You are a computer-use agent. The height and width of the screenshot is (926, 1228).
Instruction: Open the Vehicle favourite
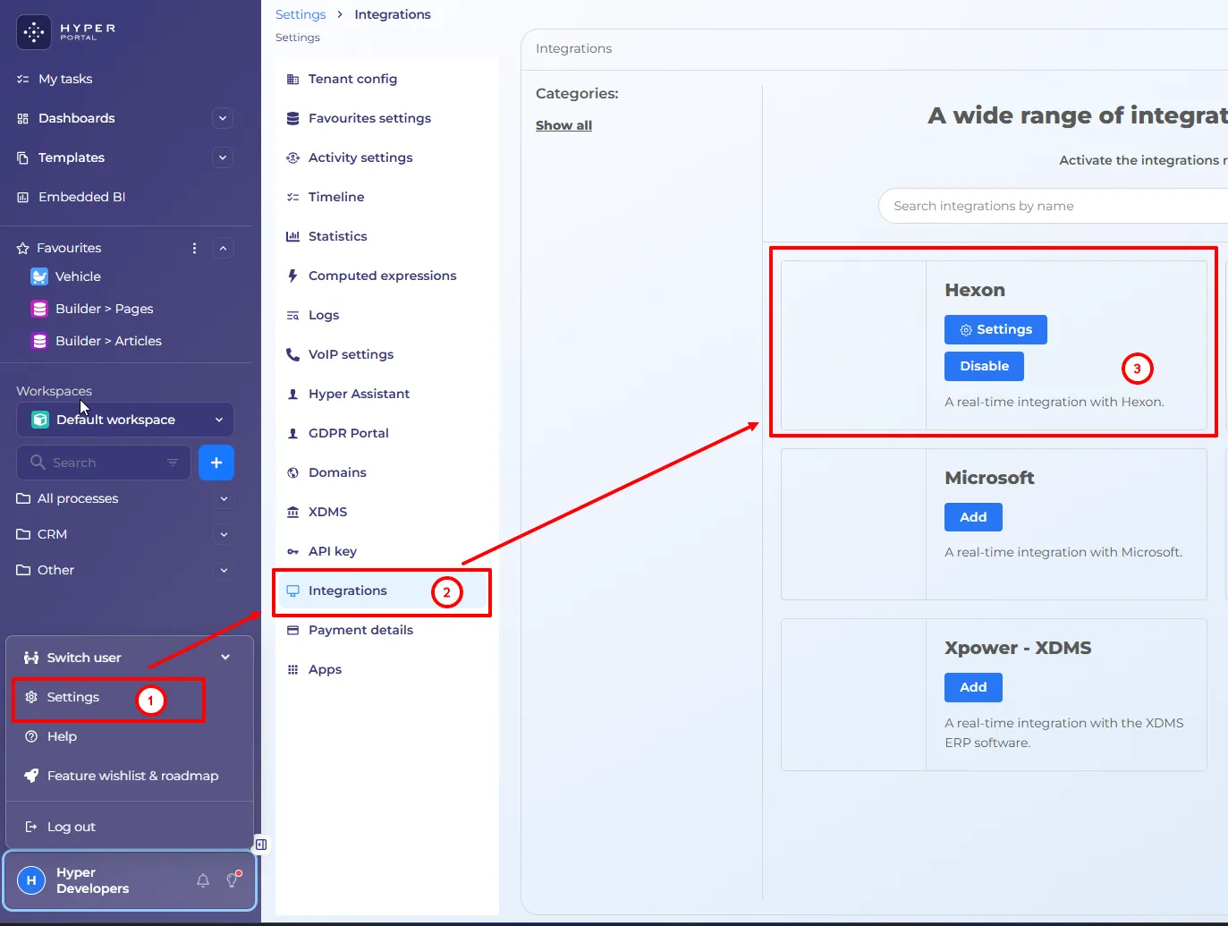[78, 276]
